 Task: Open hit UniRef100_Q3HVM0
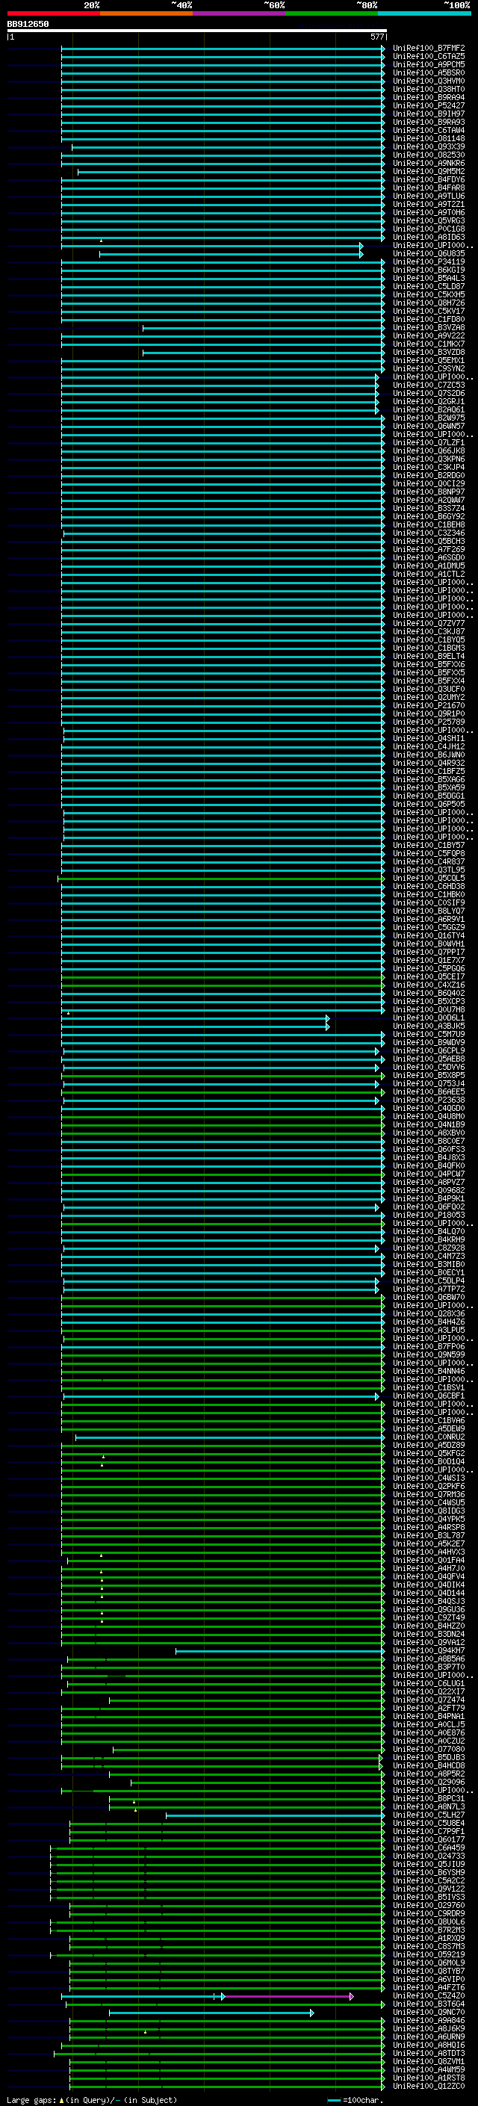[429, 81]
